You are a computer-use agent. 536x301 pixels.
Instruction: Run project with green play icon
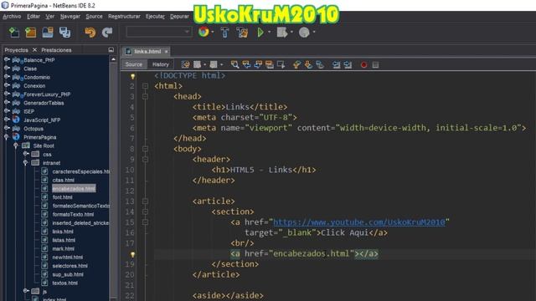click(260, 32)
